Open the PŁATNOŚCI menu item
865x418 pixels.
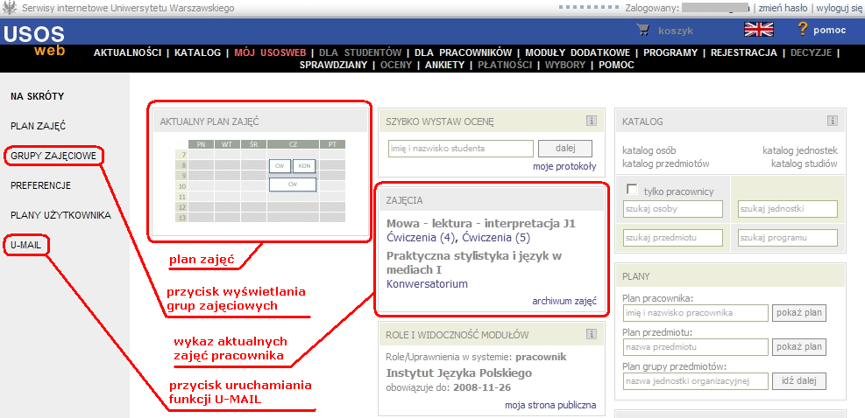505,65
